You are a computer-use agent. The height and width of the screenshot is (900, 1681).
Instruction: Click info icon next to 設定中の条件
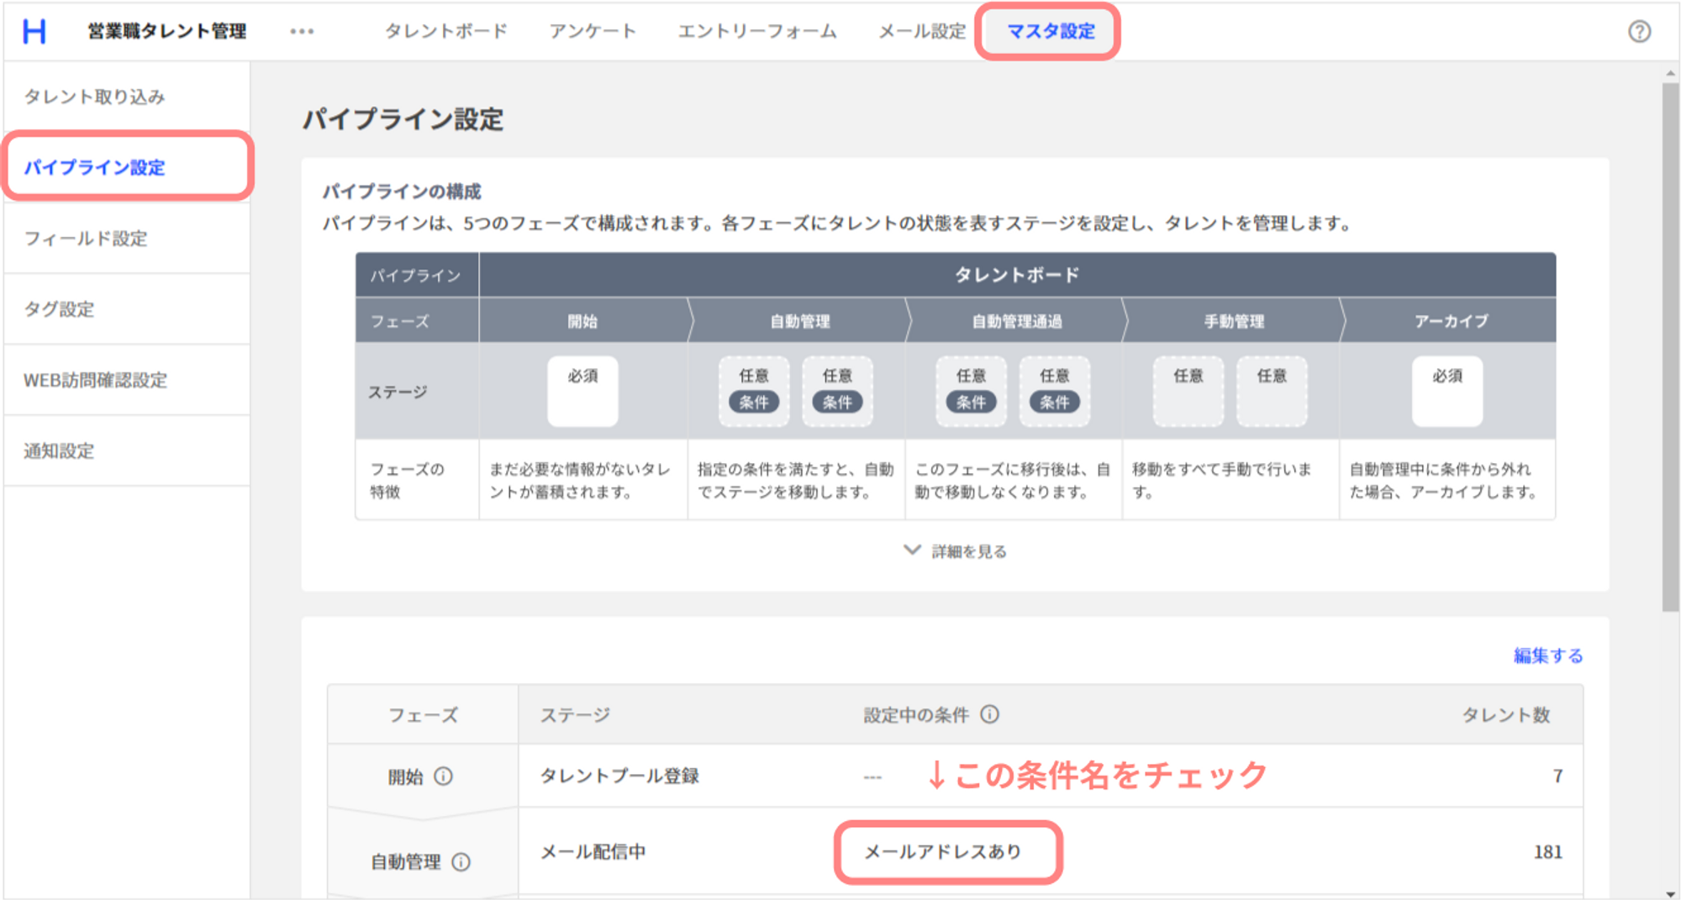coord(990,714)
